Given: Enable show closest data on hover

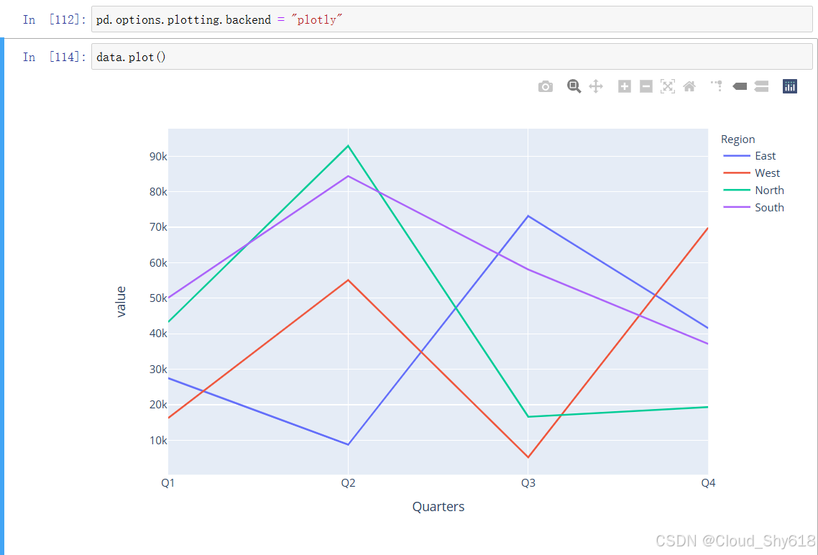Looking at the screenshot, I should [740, 86].
